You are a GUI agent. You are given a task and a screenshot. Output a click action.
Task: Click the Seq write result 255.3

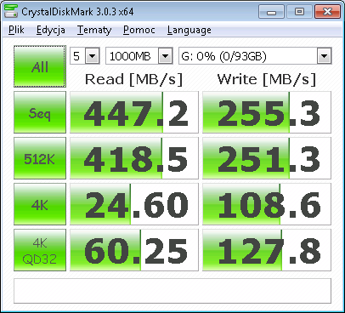click(267, 112)
